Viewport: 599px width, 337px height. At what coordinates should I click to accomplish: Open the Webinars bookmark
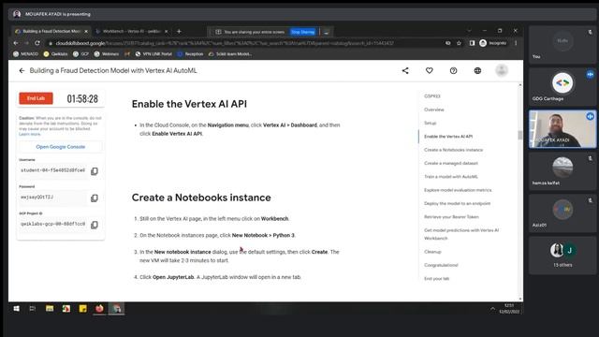click(x=107, y=54)
